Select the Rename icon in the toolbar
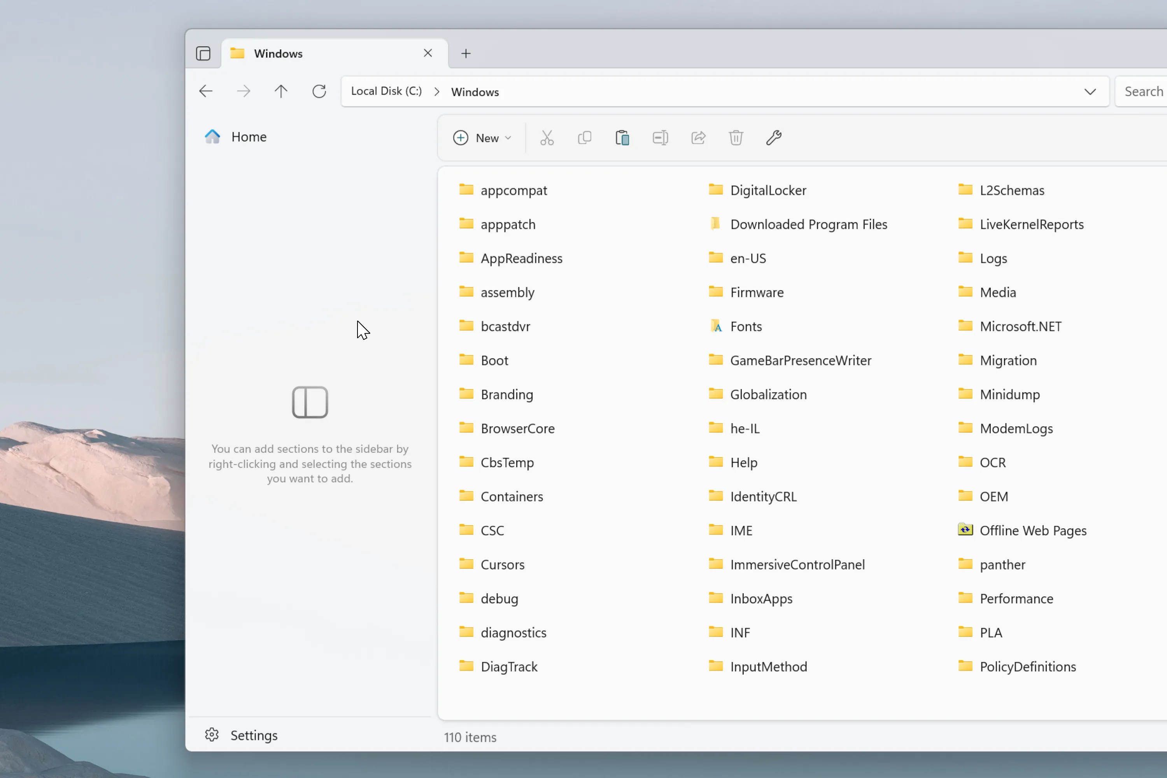Viewport: 1167px width, 778px height. tap(659, 137)
